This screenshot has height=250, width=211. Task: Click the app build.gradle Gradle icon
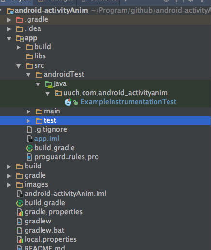29,148
